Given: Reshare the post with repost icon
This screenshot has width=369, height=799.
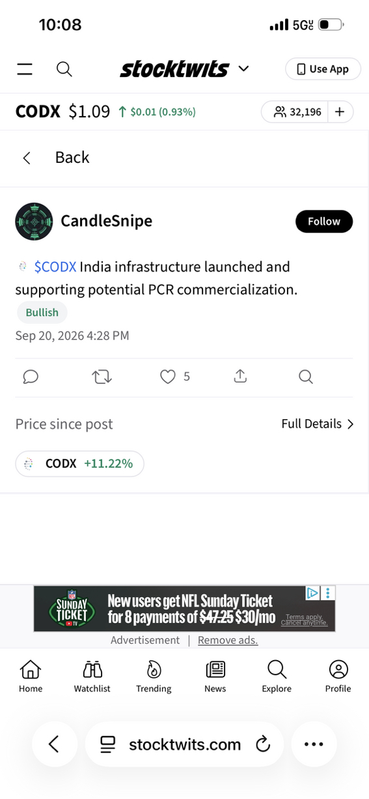Looking at the screenshot, I should (102, 377).
